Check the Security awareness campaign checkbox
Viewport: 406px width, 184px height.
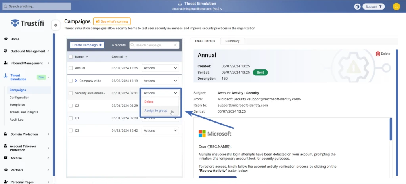click(x=71, y=93)
